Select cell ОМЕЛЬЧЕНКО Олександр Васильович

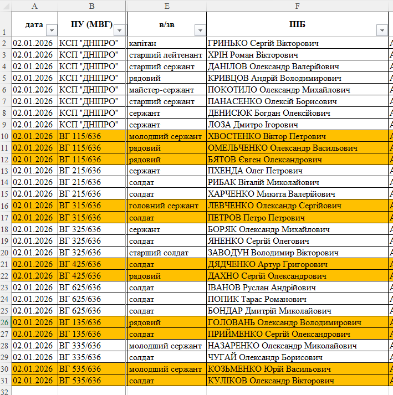[297, 147]
